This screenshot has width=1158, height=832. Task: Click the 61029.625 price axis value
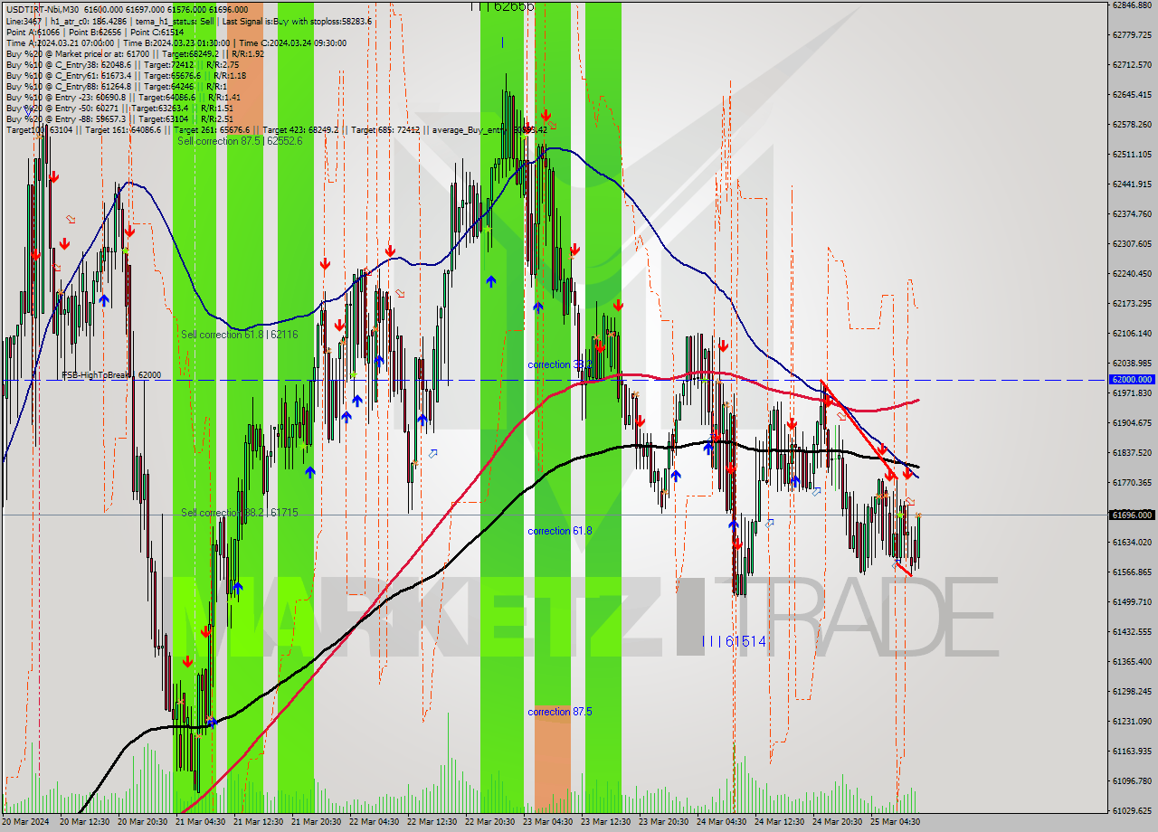[x=1132, y=810]
